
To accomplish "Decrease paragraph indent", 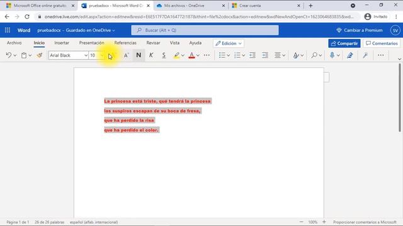I will click(253, 55).
